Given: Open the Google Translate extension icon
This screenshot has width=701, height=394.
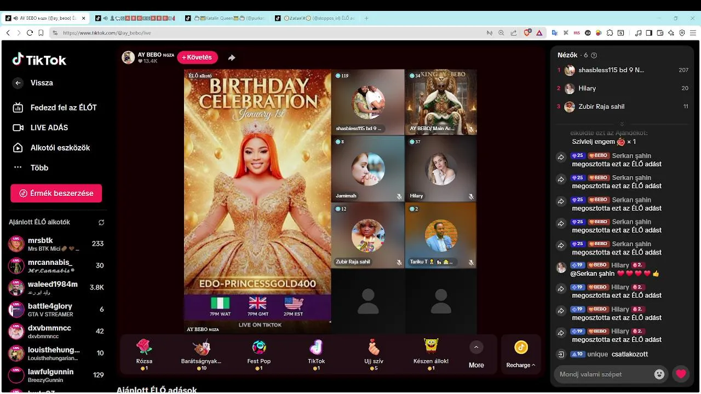Looking at the screenshot, I should click(x=554, y=33).
